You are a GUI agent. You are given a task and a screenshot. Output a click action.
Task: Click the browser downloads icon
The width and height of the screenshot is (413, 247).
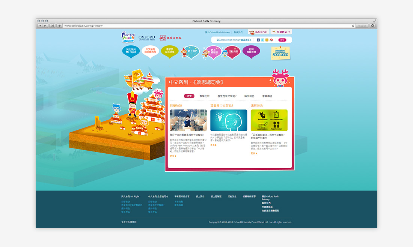coord(372,25)
